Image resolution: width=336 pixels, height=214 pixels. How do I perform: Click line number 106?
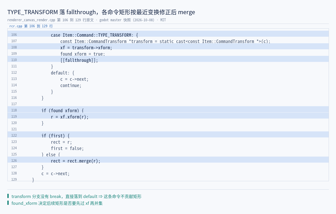[14, 35]
